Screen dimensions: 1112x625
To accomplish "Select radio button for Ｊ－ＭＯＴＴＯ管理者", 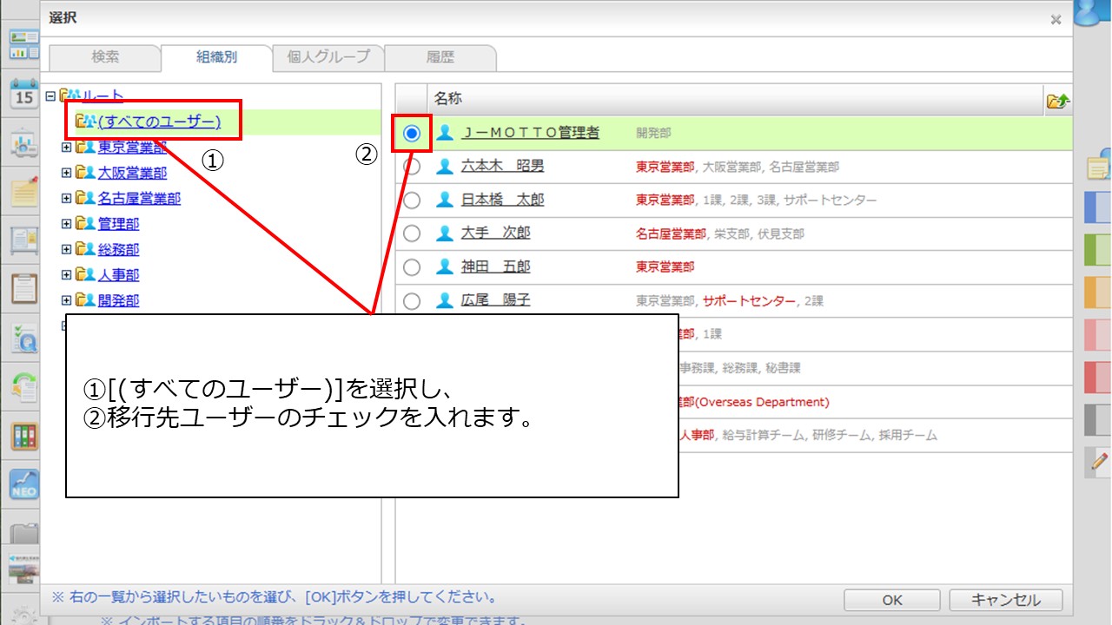I will 412,133.
